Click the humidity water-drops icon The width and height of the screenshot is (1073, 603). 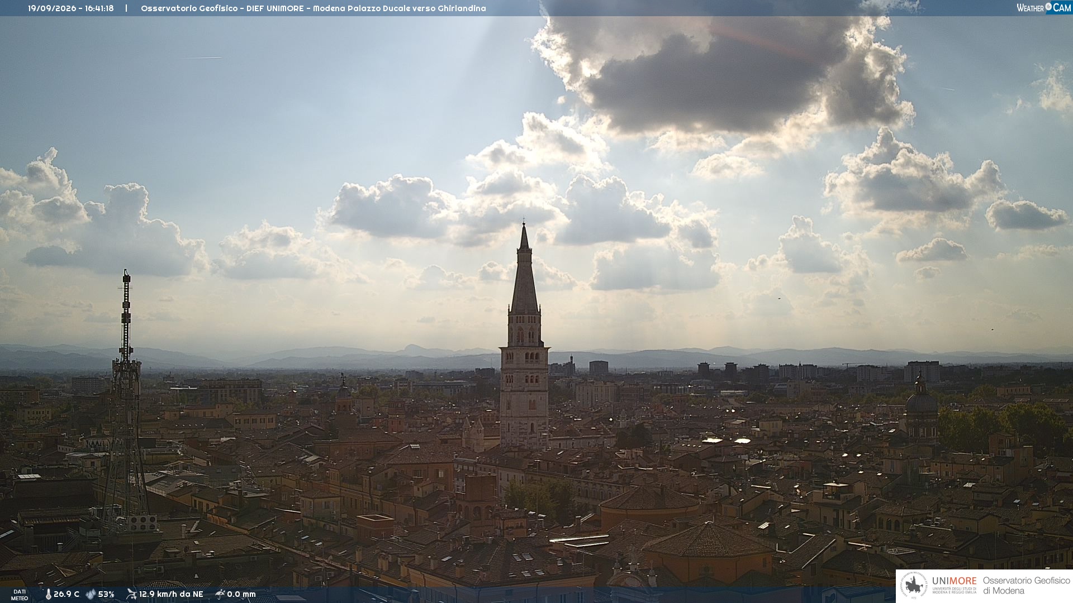click(91, 595)
